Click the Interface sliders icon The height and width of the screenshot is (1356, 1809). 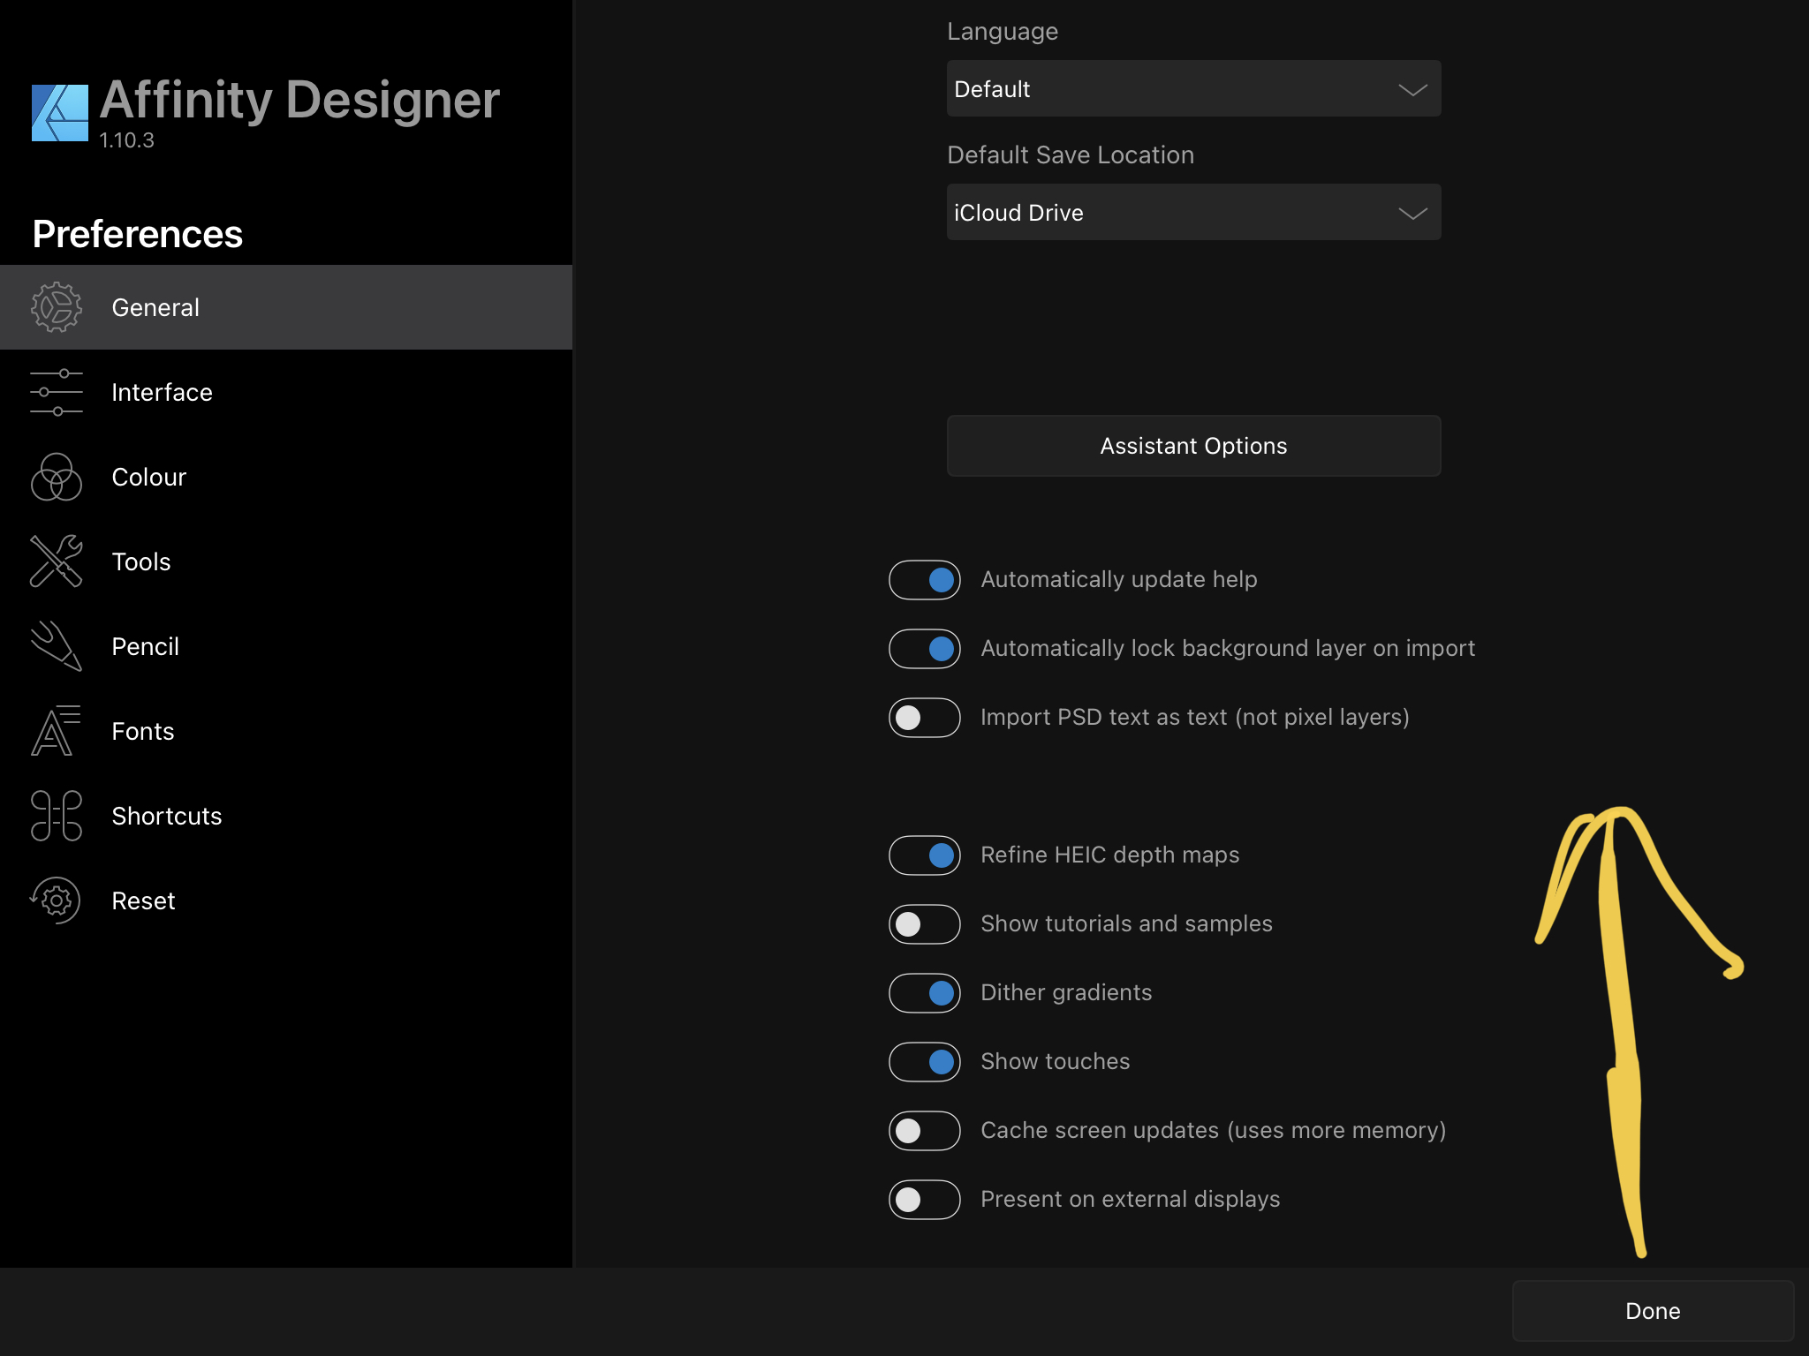57,392
